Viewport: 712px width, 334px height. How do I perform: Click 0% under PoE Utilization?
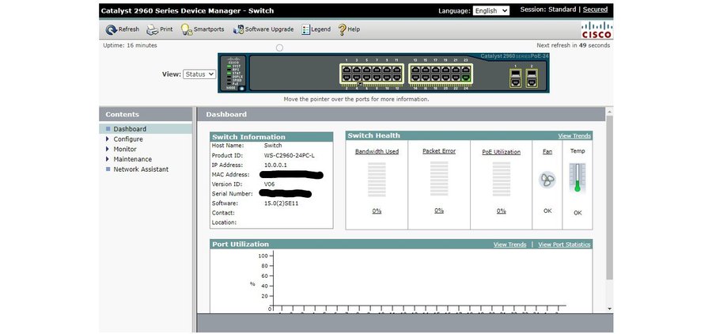[502, 211]
